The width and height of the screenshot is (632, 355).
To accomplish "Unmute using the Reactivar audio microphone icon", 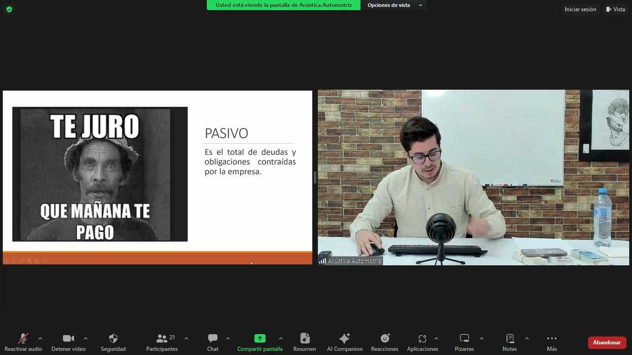I will [23, 338].
